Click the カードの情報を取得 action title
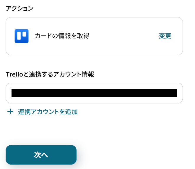This screenshot has width=195, height=169. tap(62, 36)
